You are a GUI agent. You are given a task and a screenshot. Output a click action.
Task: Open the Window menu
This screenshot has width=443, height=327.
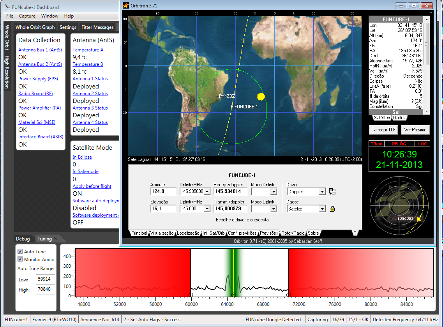[50, 16]
